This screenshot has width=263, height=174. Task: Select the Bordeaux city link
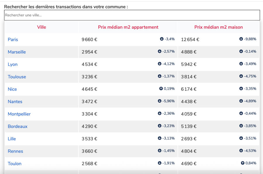pos(18,126)
